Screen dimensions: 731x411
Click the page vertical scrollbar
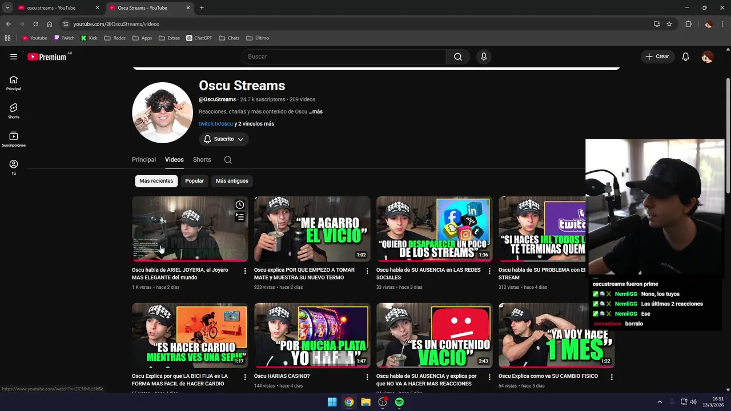[728, 137]
